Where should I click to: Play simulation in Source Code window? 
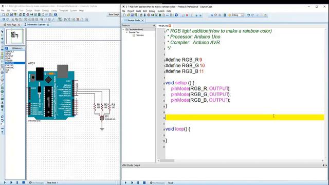pyautogui.click(x=125, y=183)
